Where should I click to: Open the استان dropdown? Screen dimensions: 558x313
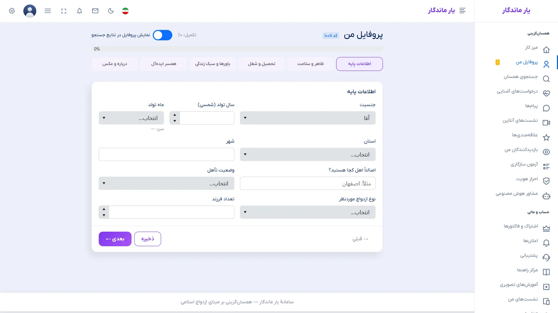pos(308,154)
